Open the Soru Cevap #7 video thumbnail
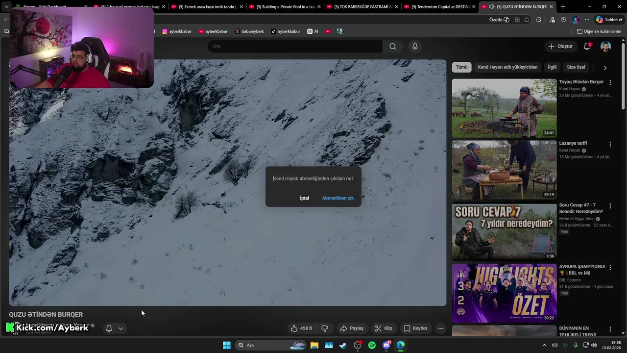Image resolution: width=627 pixels, height=353 pixels. (x=504, y=231)
